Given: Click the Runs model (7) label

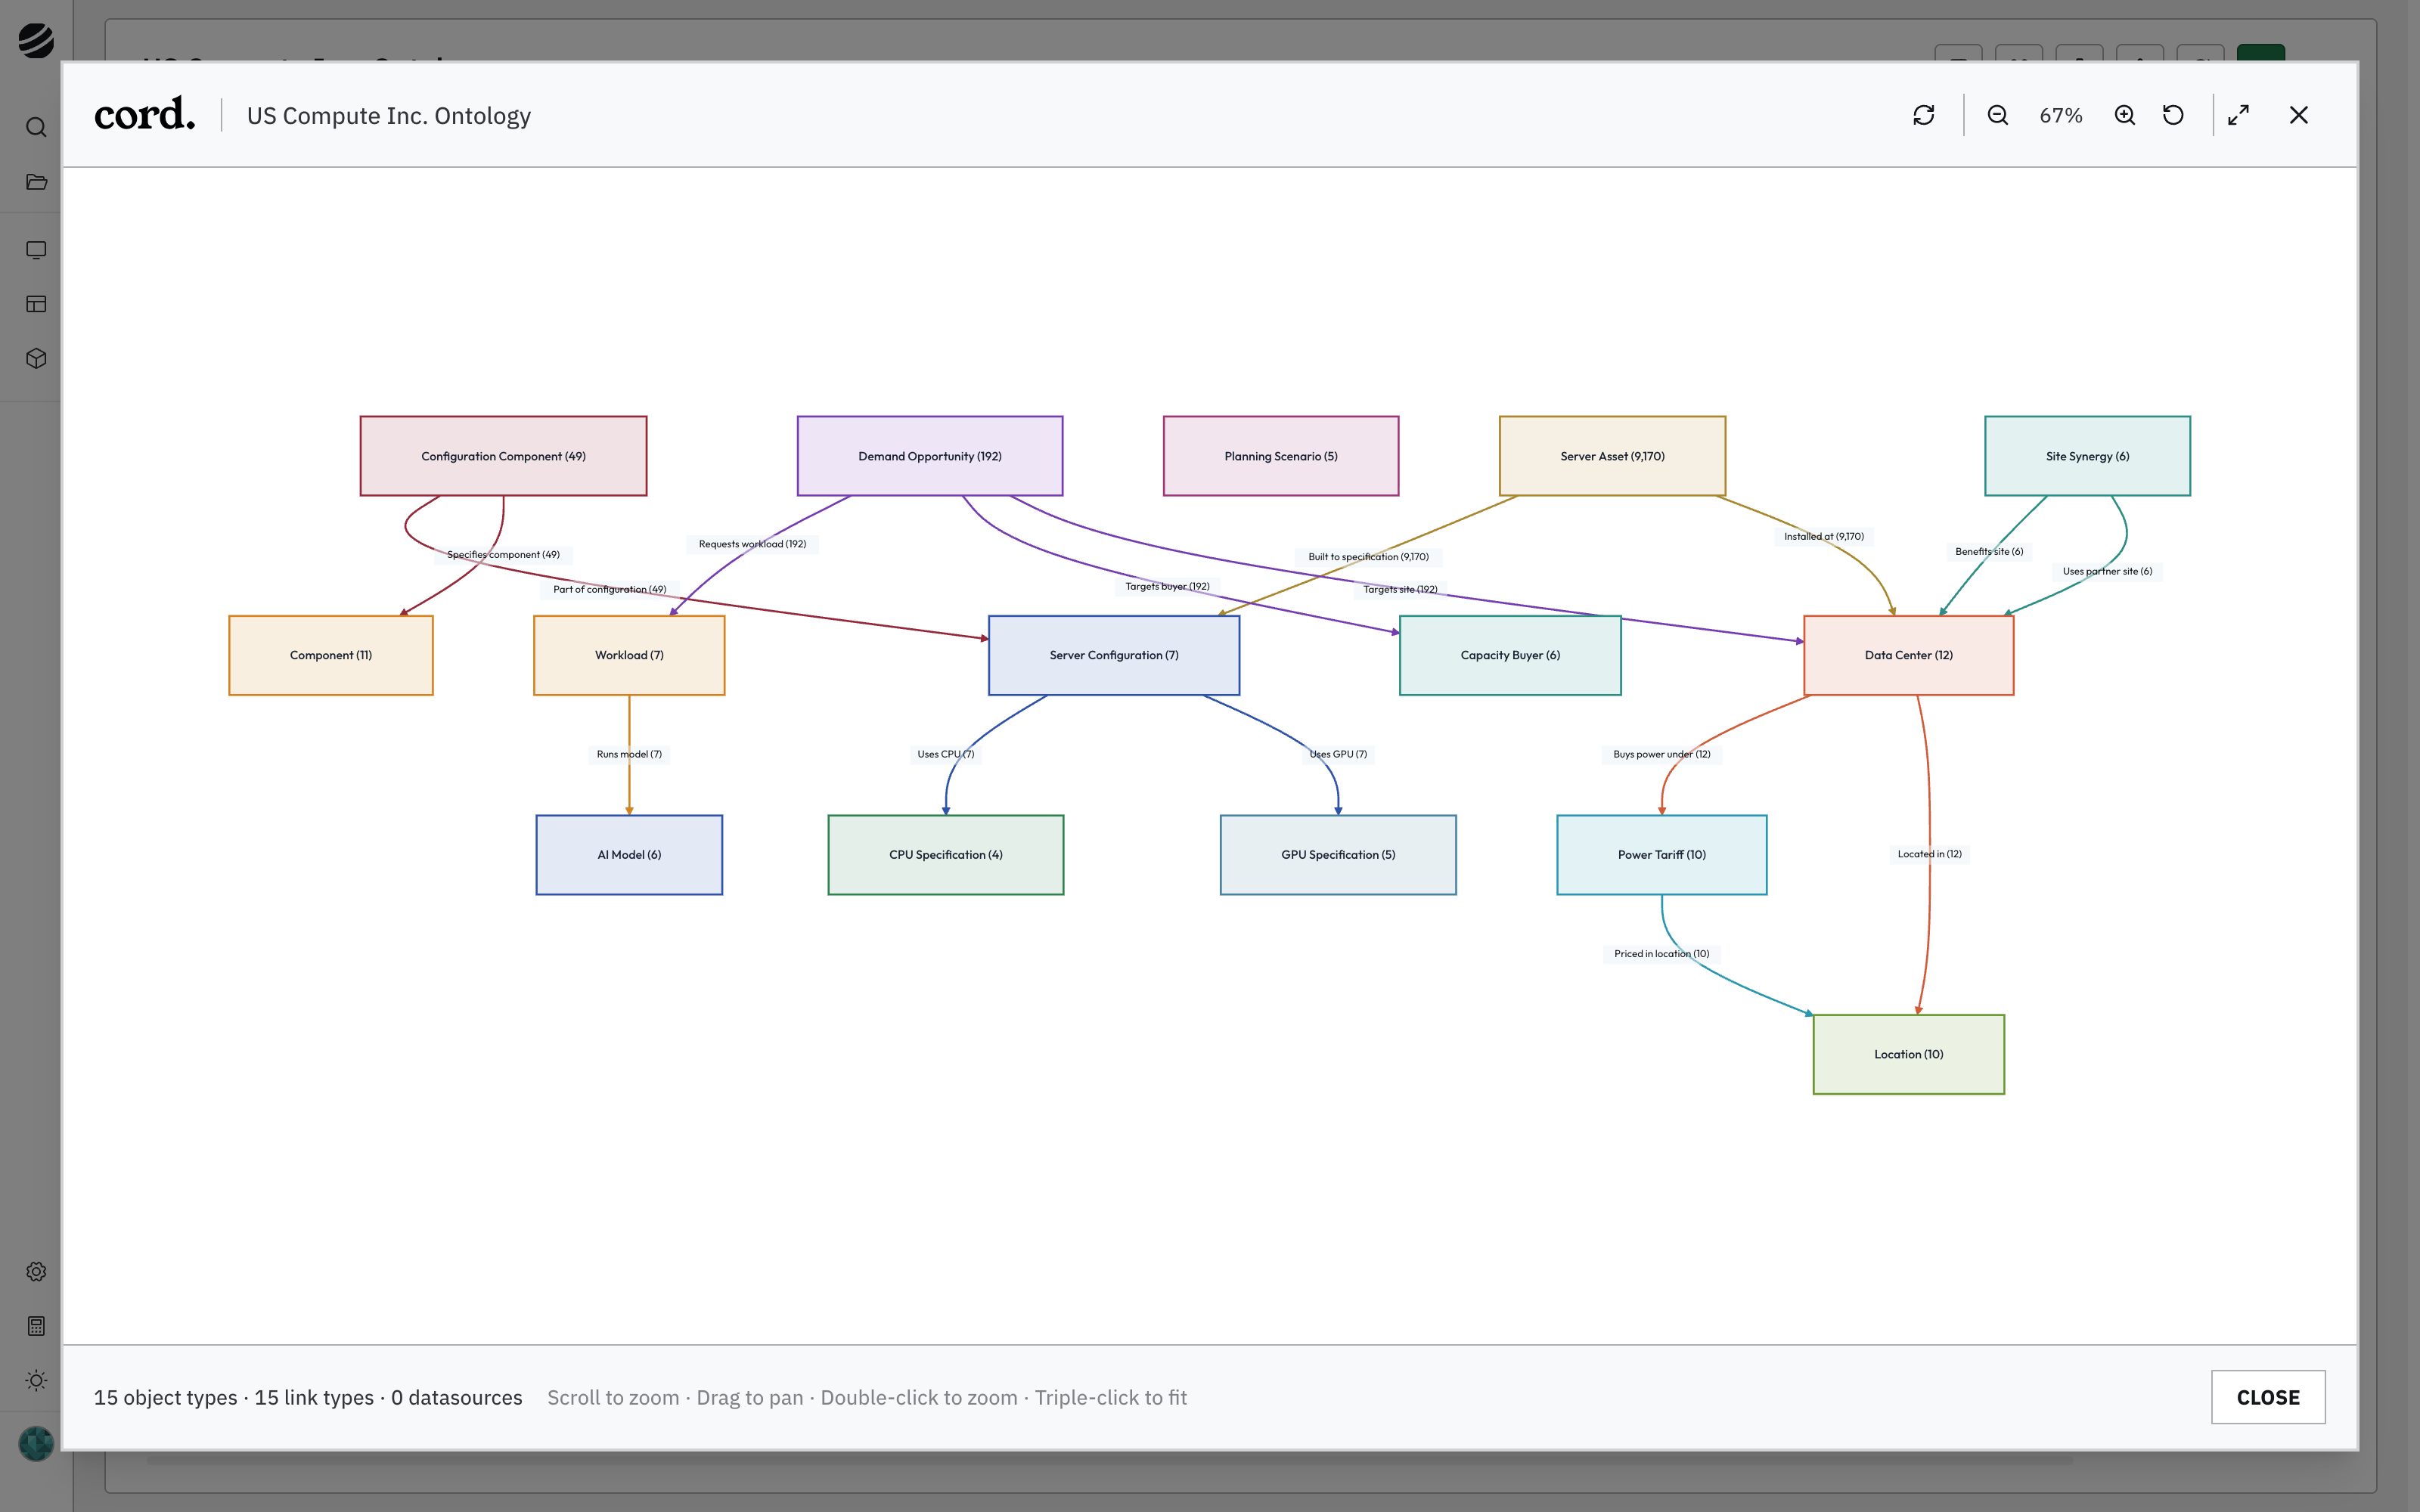Looking at the screenshot, I should click(x=629, y=754).
